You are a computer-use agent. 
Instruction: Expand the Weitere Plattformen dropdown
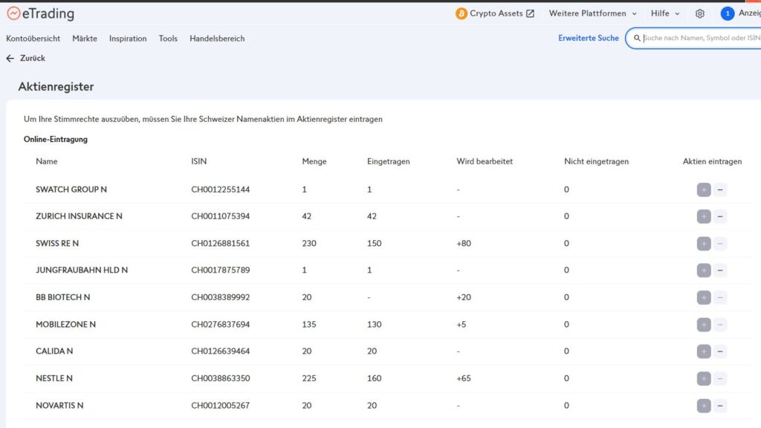point(592,13)
